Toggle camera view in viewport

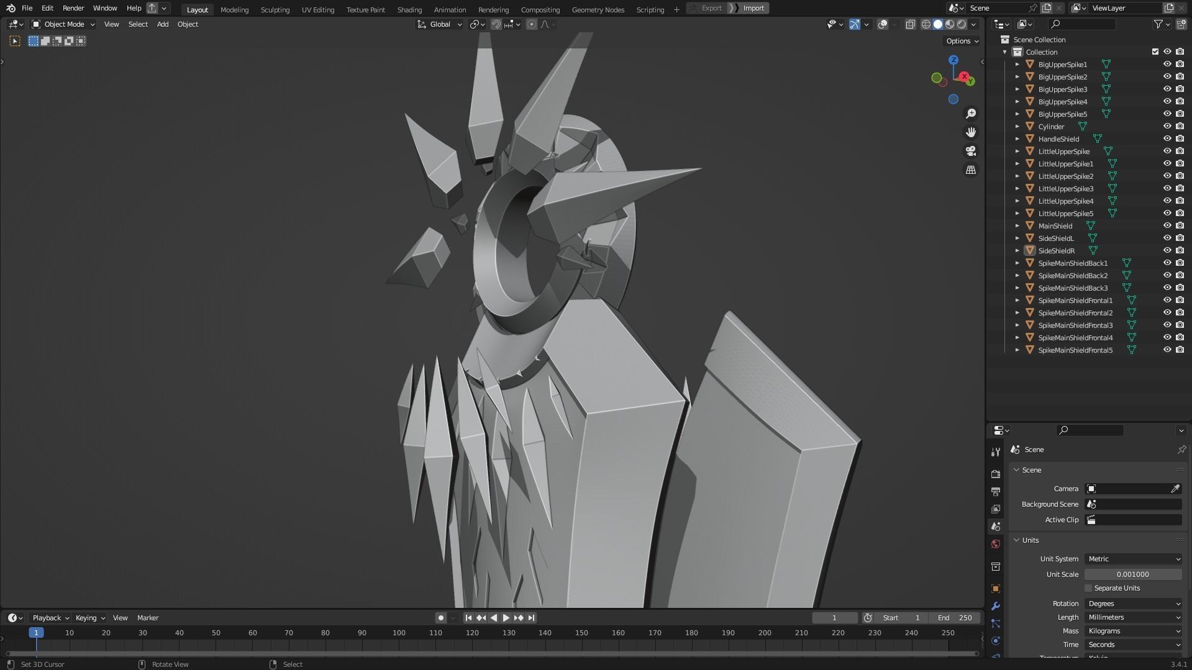[x=970, y=151]
